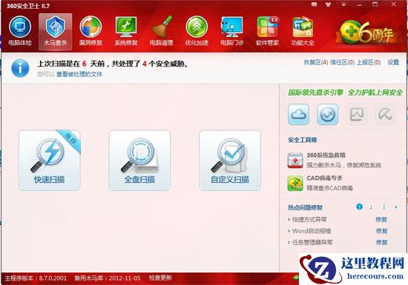
Task: Open 优化加速 green arrow icon
Action: point(197,31)
